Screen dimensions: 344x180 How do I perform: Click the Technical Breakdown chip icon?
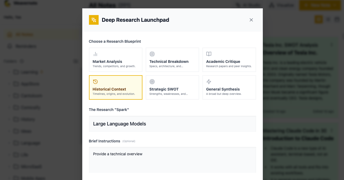point(152,54)
